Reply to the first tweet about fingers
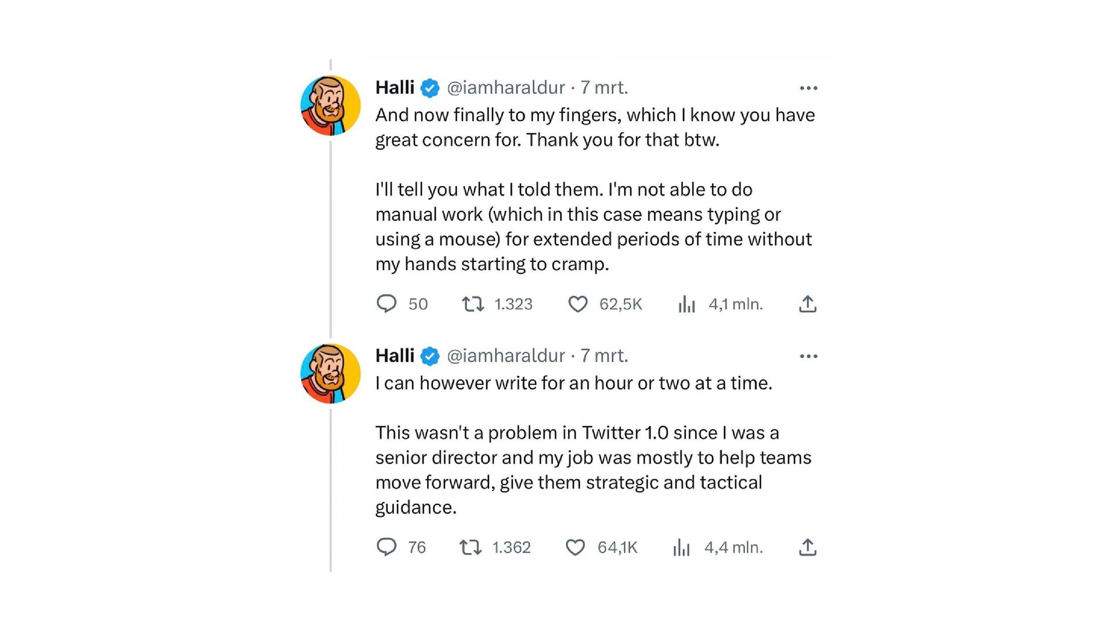Image resolution: width=1114 pixels, height=626 pixels. click(386, 304)
